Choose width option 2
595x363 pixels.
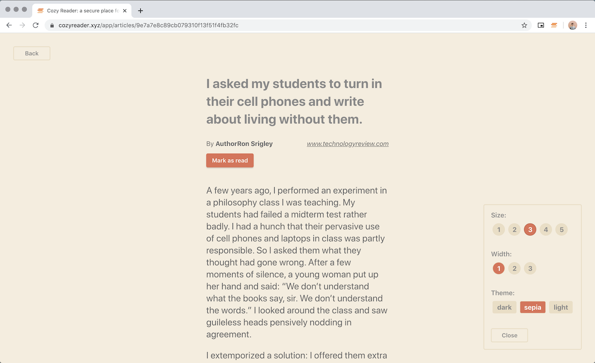[x=515, y=269]
